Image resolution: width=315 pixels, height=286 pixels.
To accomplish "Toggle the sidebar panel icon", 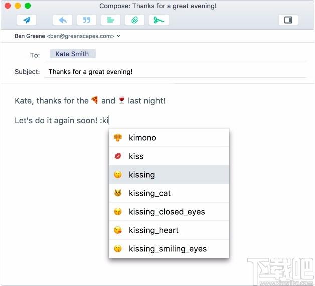I will (x=288, y=20).
